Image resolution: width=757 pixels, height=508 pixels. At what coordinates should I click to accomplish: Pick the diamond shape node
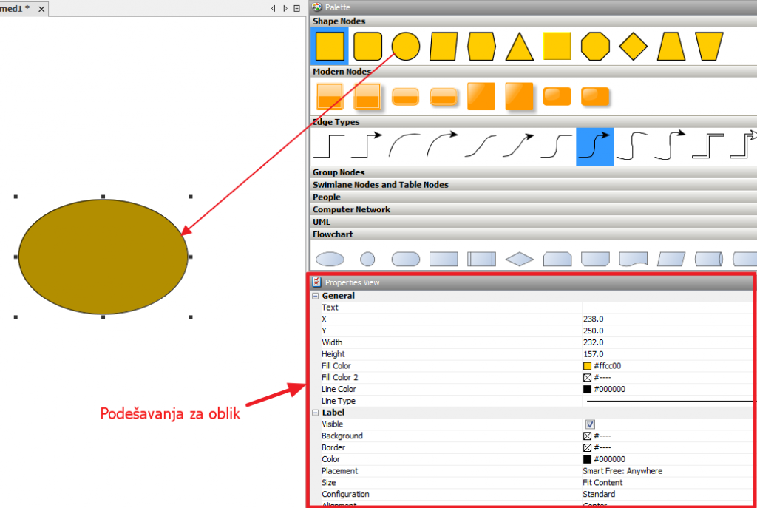[633, 47]
